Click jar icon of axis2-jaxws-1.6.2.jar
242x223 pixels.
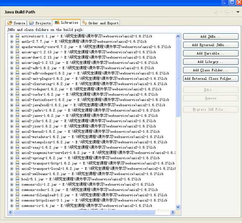point(18,115)
